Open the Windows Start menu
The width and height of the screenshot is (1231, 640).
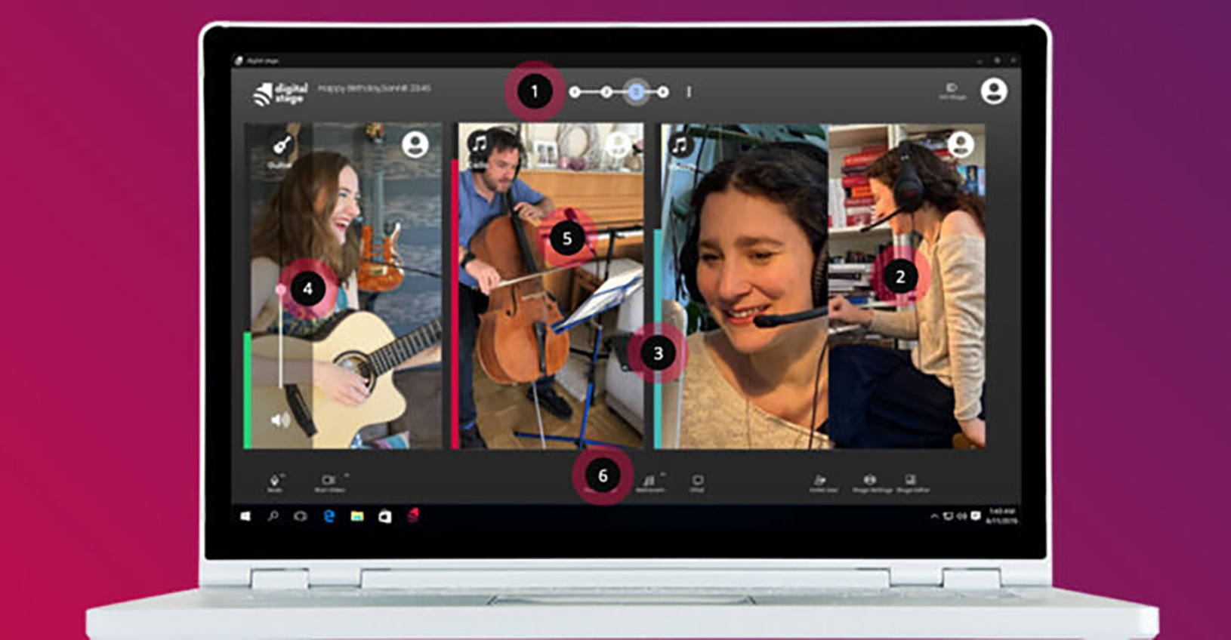[245, 516]
